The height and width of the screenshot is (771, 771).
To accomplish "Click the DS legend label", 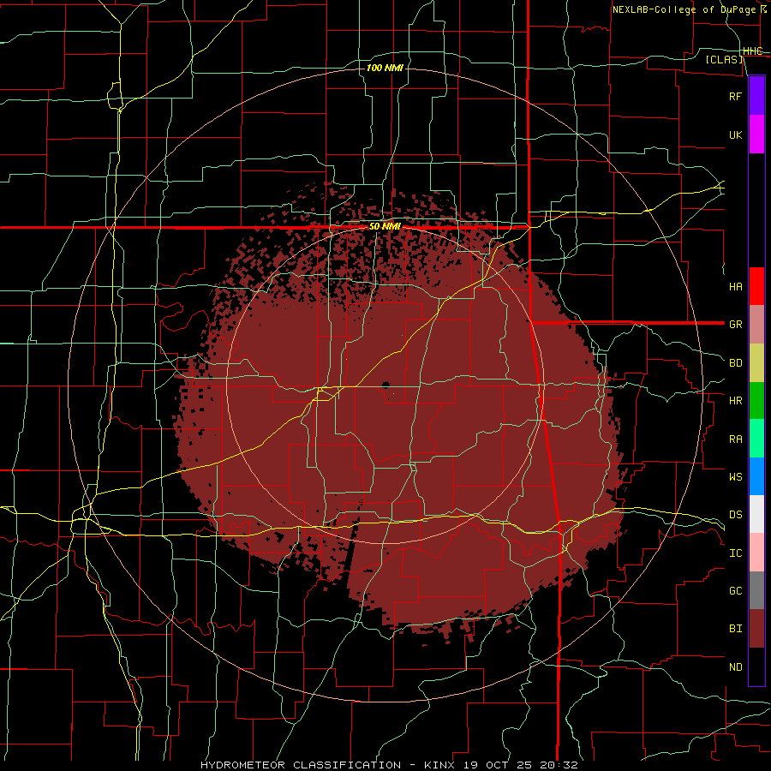I will point(735,515).
